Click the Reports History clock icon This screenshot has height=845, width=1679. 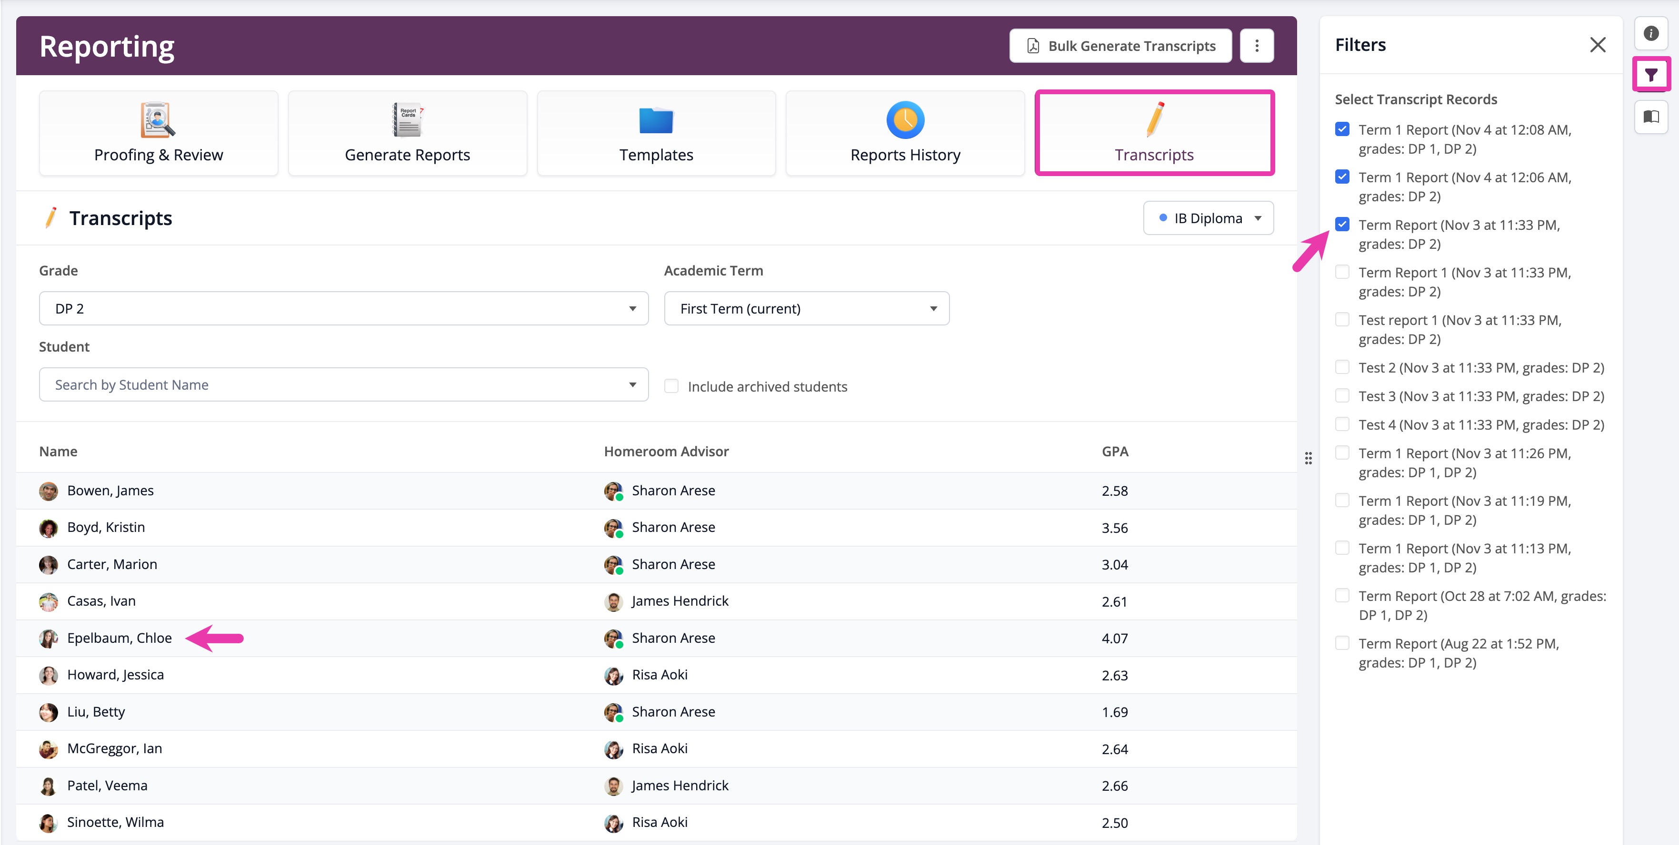(905, 120)
